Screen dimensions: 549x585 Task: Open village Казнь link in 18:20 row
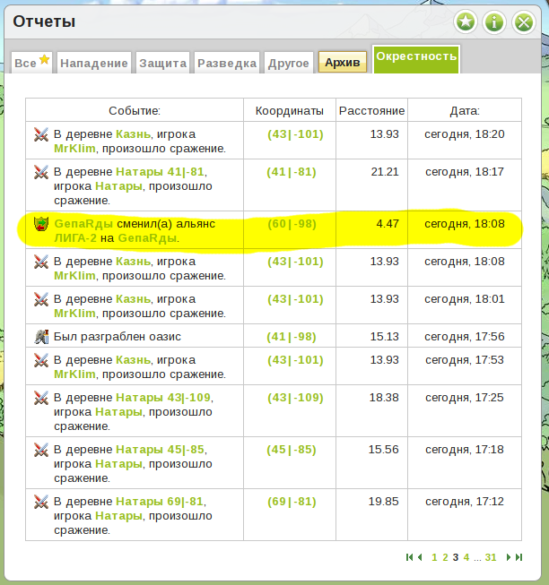(134, 134)
